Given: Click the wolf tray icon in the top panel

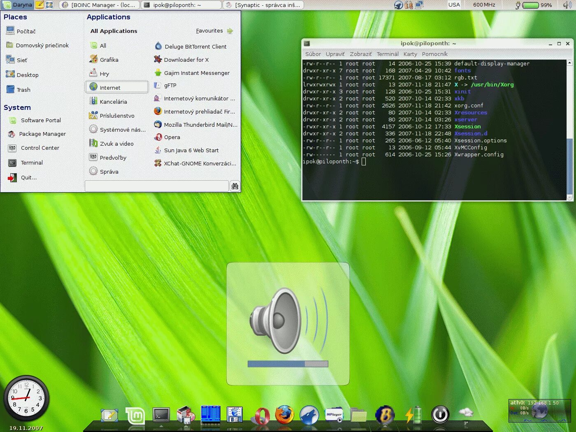Looking at the screenshot, I should click(398, 5).
